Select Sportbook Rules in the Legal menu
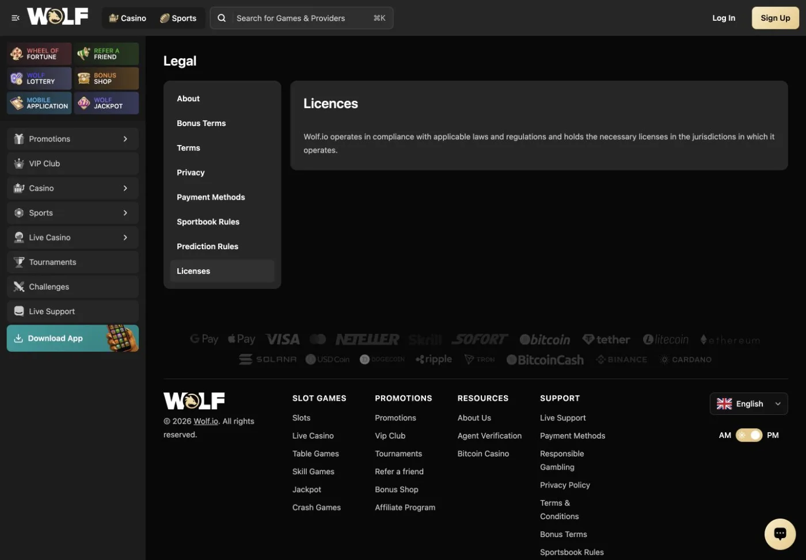Screen dimensions: 806x560 tap(222, 222)
